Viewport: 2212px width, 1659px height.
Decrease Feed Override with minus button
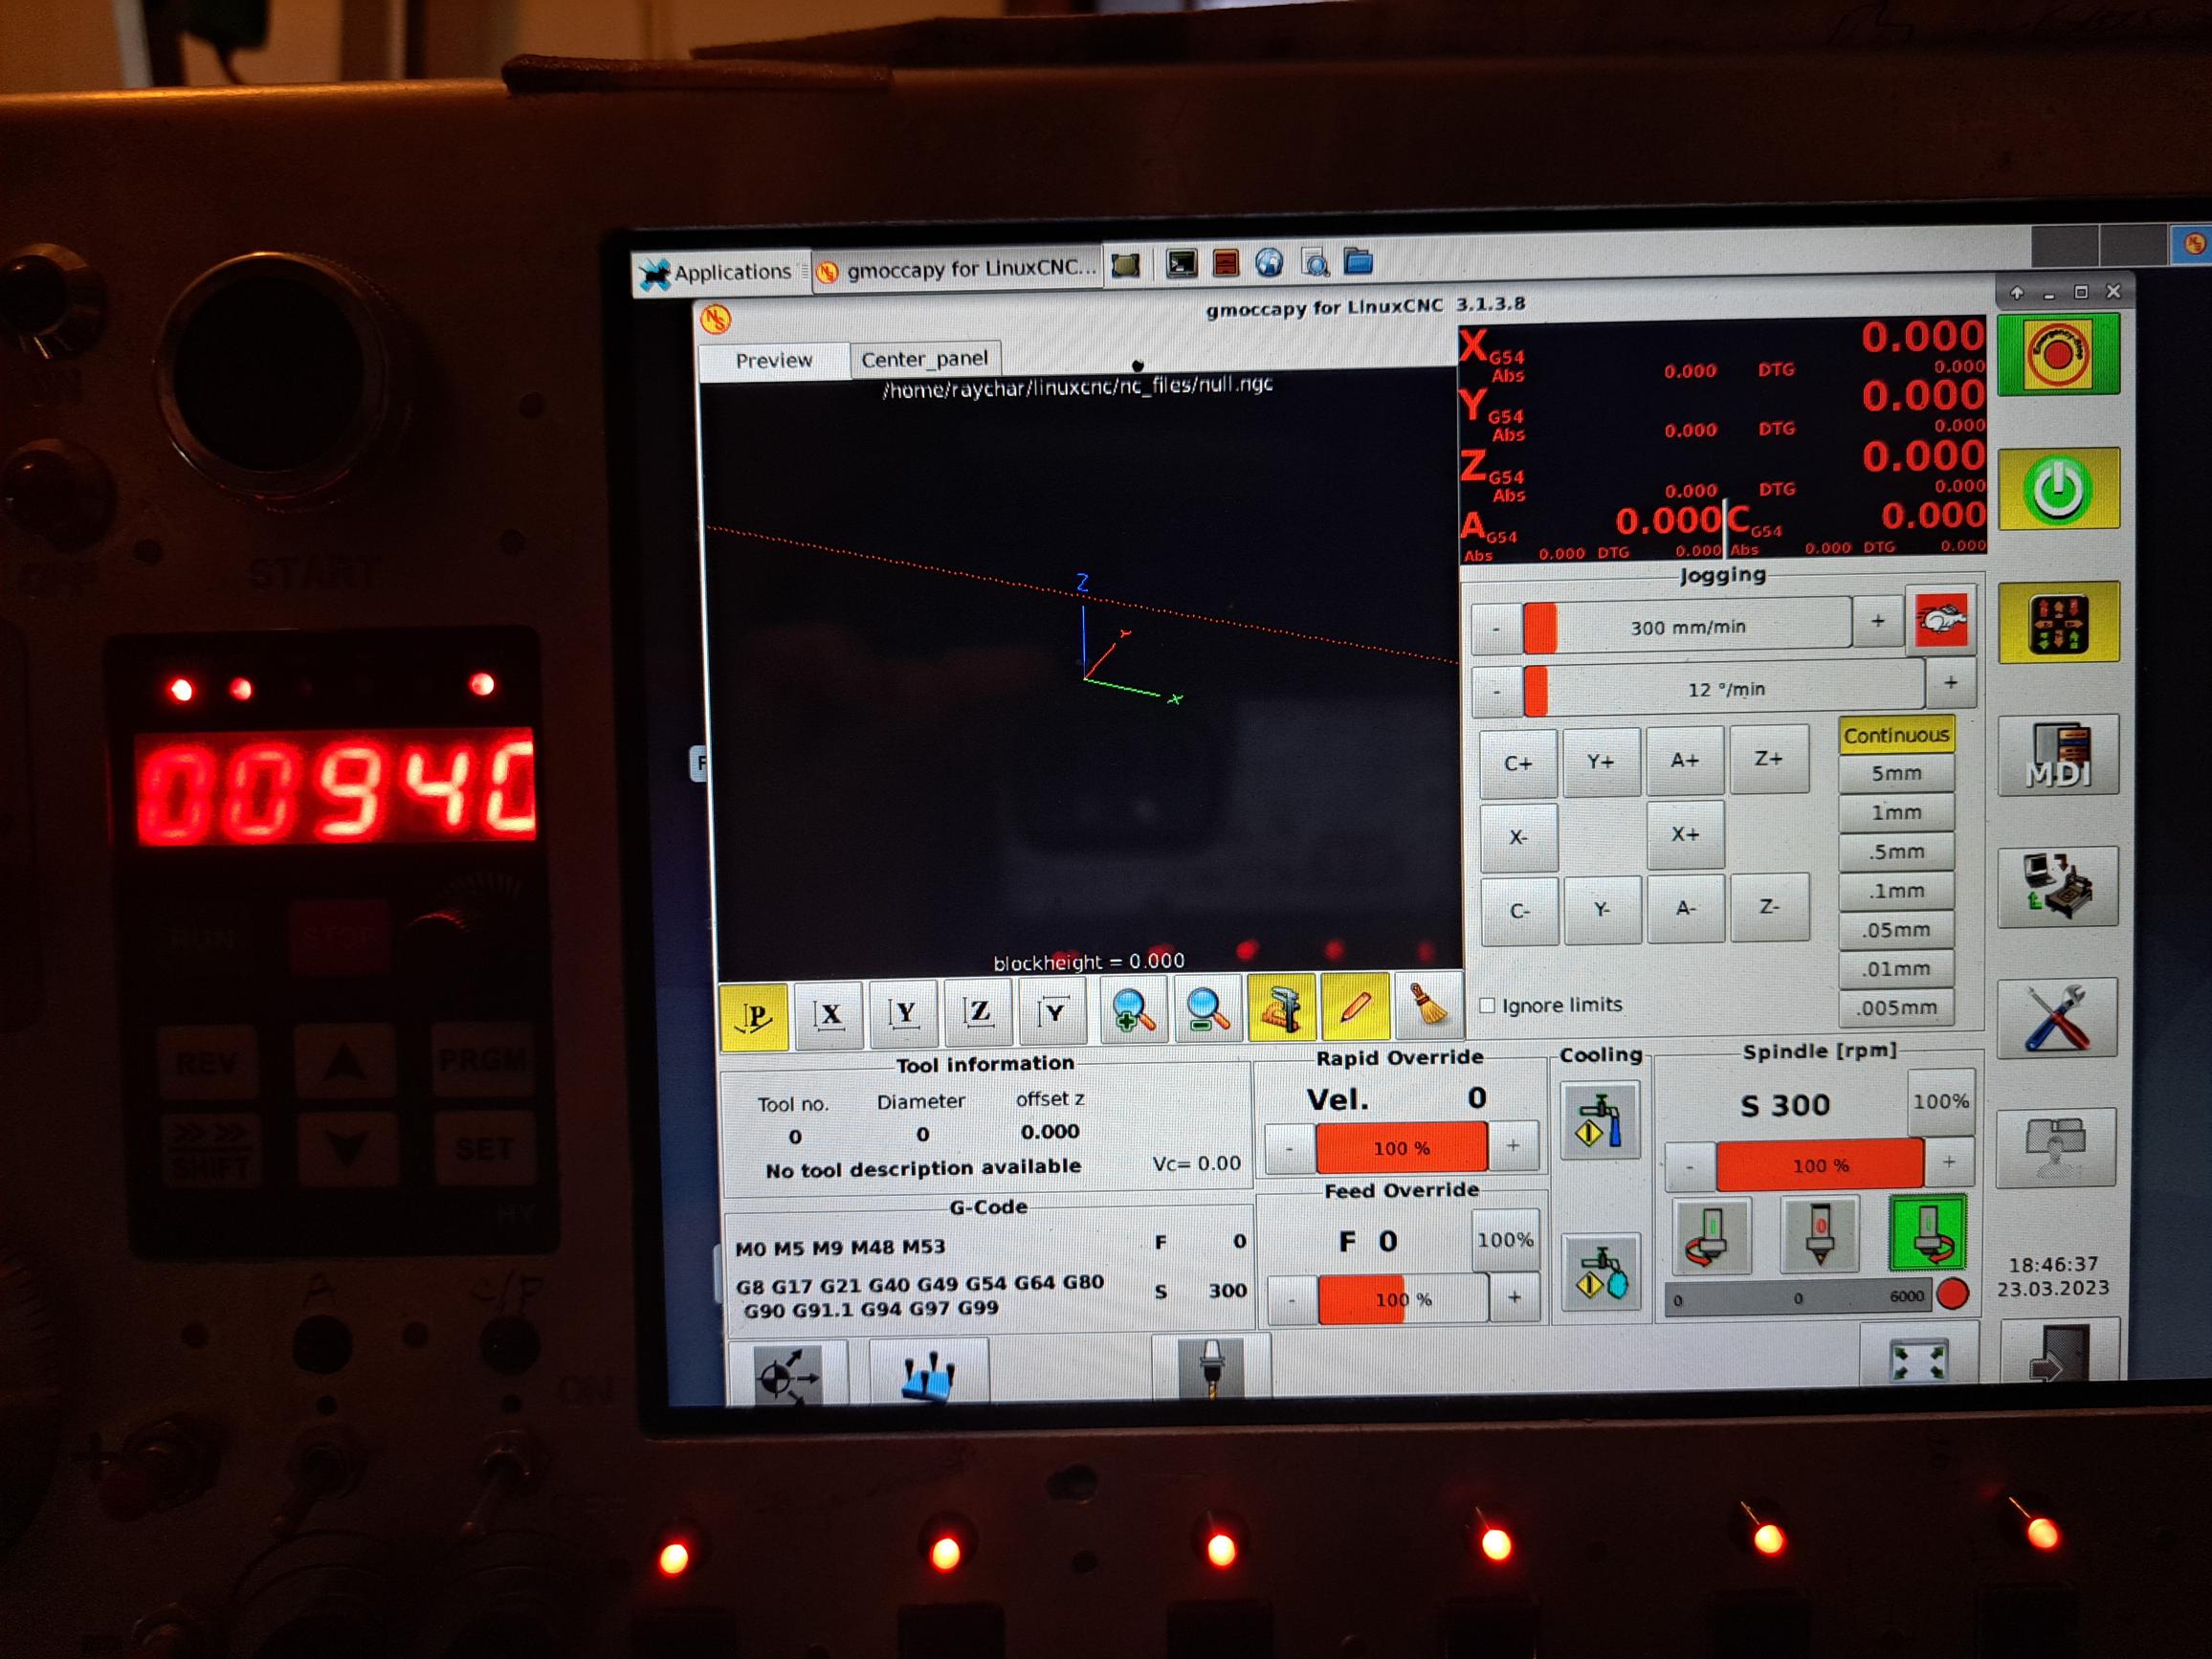[1292, 1301]
